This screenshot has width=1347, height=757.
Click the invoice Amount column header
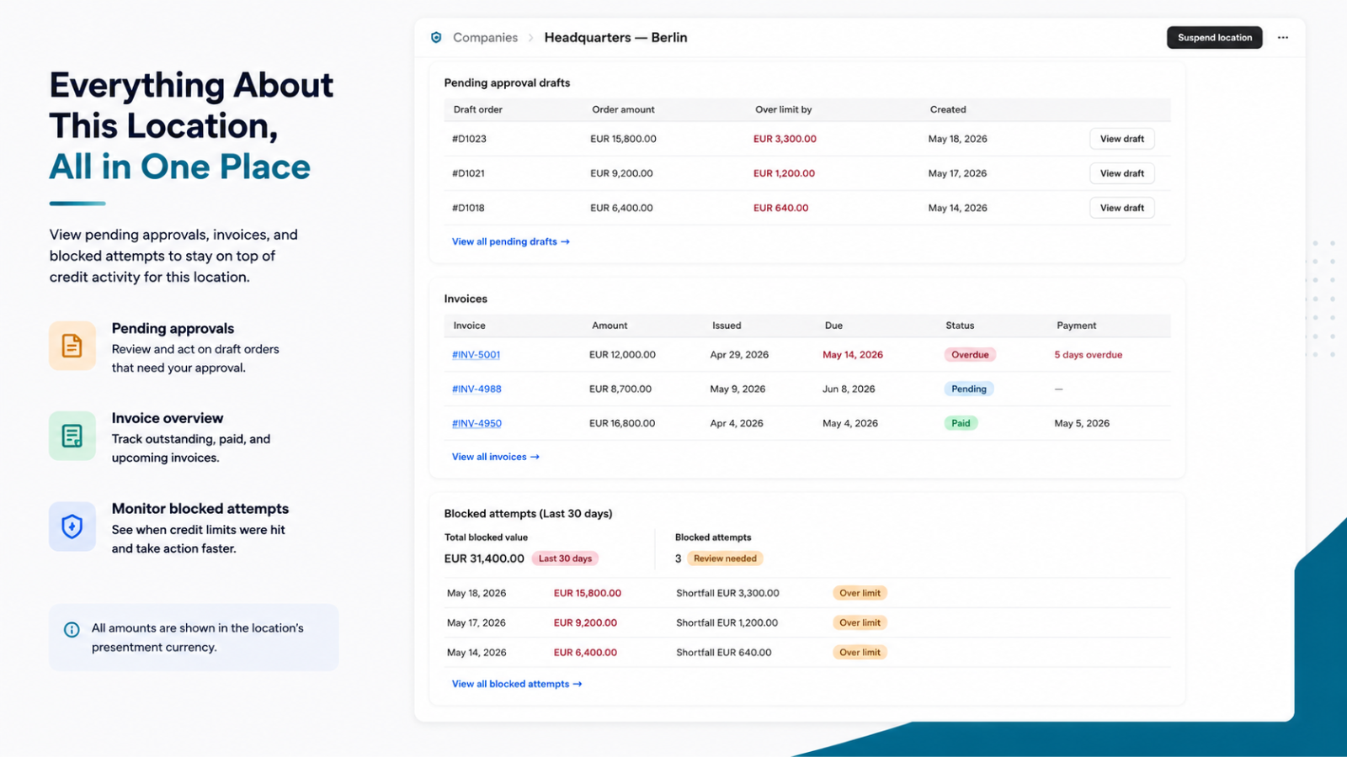(610, 326)
